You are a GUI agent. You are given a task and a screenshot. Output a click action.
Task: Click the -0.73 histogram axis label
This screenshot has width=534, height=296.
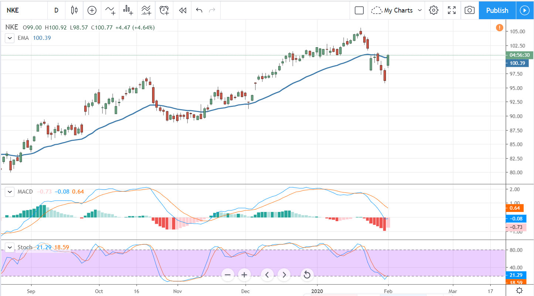[x=517, y=227]
